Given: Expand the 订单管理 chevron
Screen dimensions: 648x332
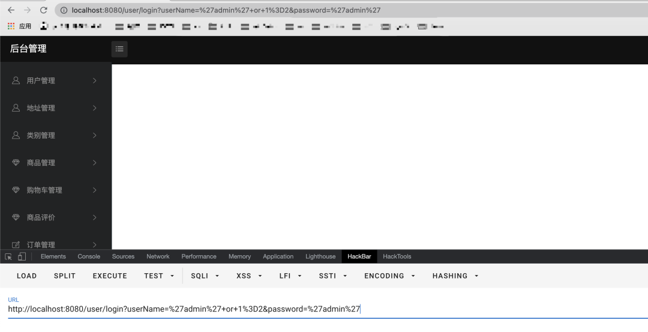Looking at the screenshot, I should [95, 245].
